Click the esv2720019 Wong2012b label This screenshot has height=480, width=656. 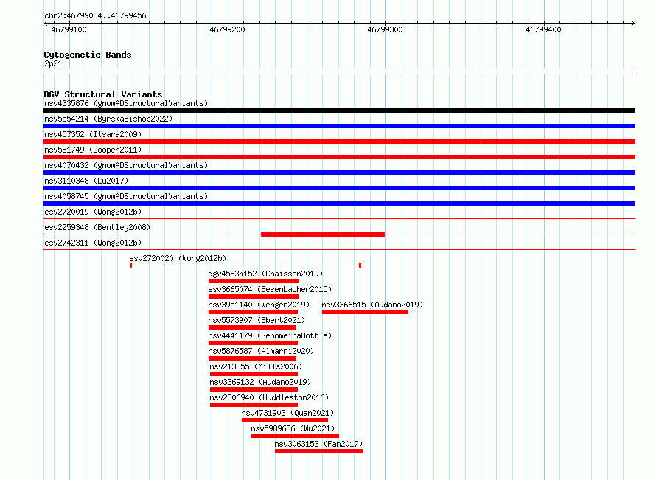(93, 212)
